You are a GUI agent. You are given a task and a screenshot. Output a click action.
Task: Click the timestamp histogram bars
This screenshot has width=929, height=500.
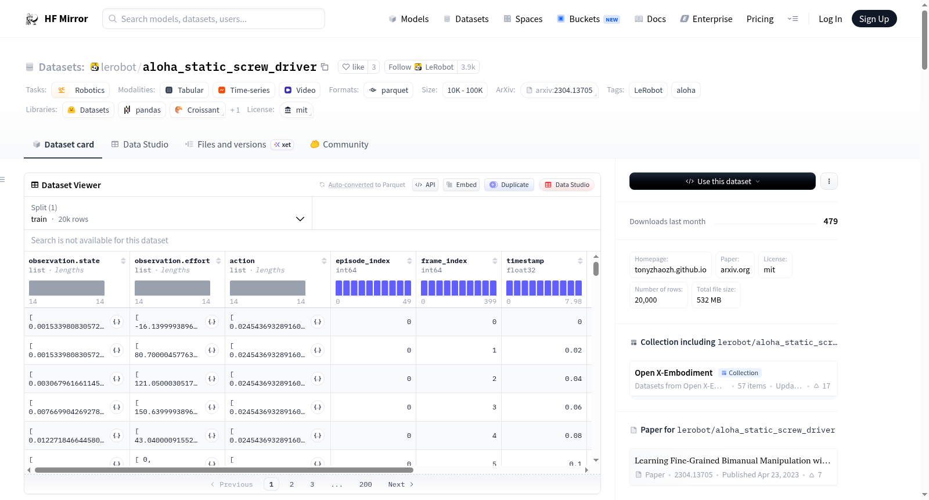(544, 288)
